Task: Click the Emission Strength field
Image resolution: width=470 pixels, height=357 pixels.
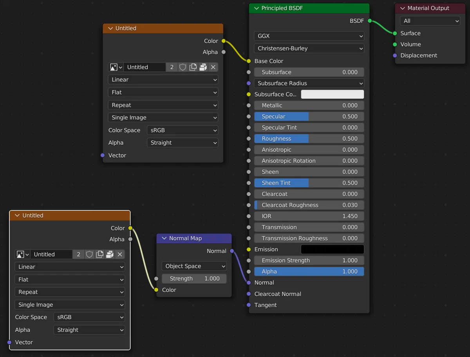Action: pyautogui.click(x=309, y=261)
